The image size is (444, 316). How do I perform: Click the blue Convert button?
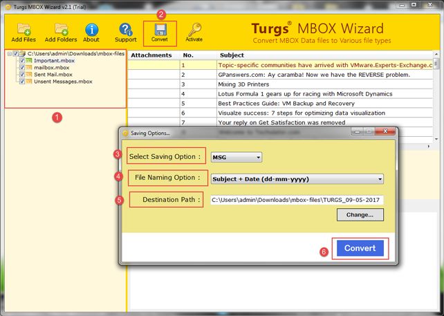[360, 248]
